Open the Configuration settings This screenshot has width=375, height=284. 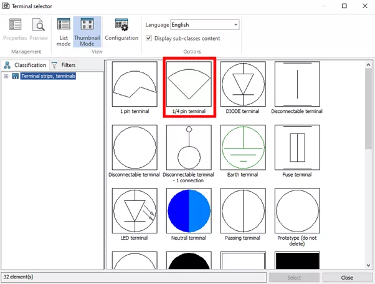(121, 31)
